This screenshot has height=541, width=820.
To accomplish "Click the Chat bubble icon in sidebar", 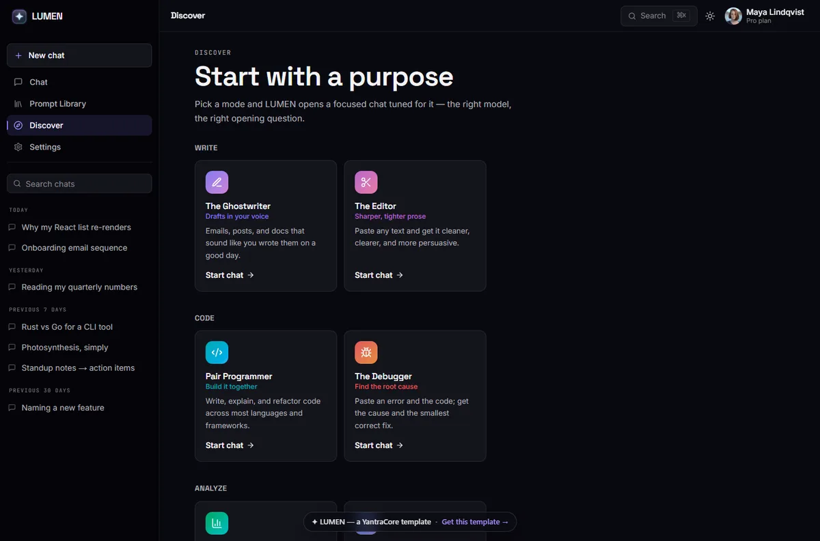I will point(18,82).
